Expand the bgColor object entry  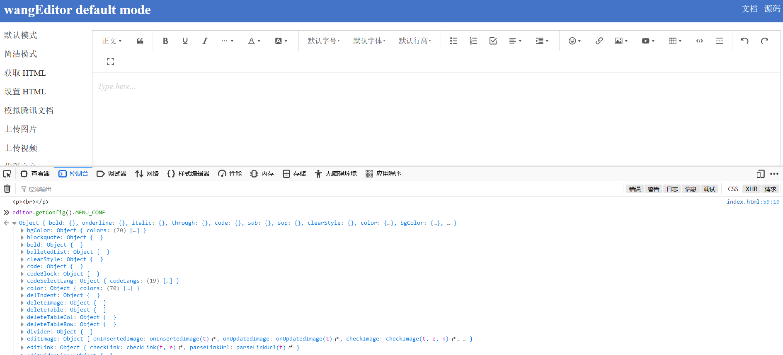22,230
